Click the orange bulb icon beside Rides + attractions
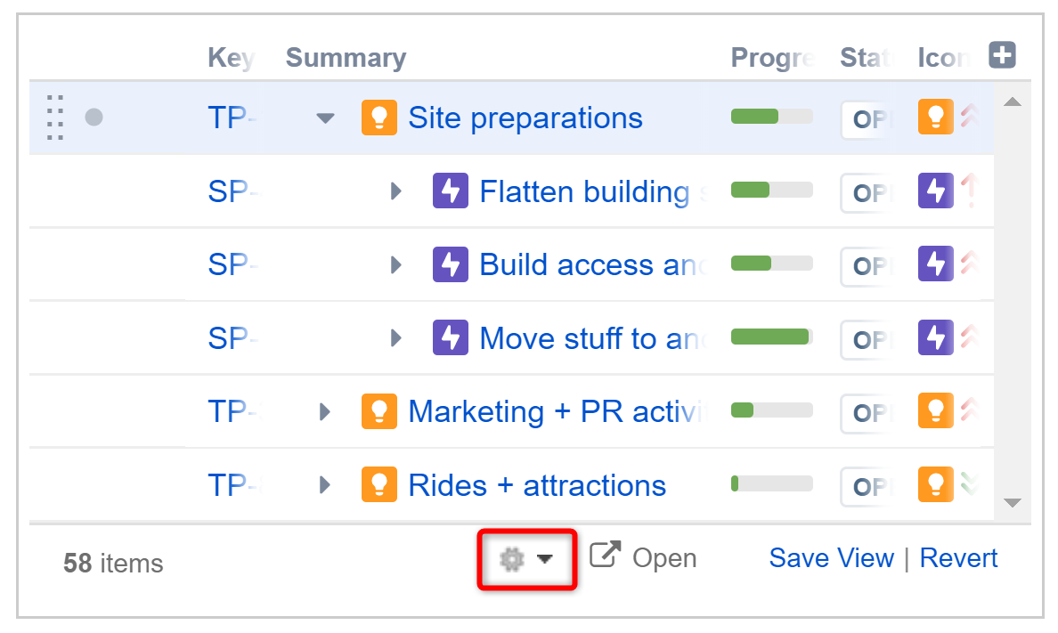Image resolution: width=1058 pixels, height=633 pixels. 379,484
